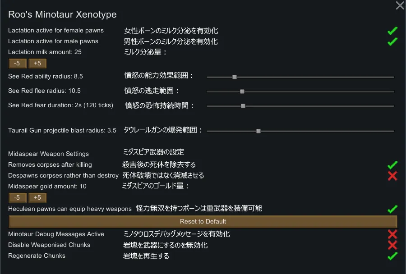Toggle Heculean pawns heavy weapons checkmark
406x274 pixels.
[x=392, y=209]
